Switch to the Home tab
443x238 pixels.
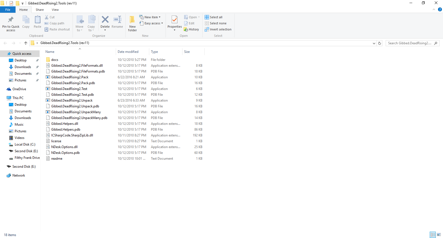pyautogui.click(x=24, y=10)
